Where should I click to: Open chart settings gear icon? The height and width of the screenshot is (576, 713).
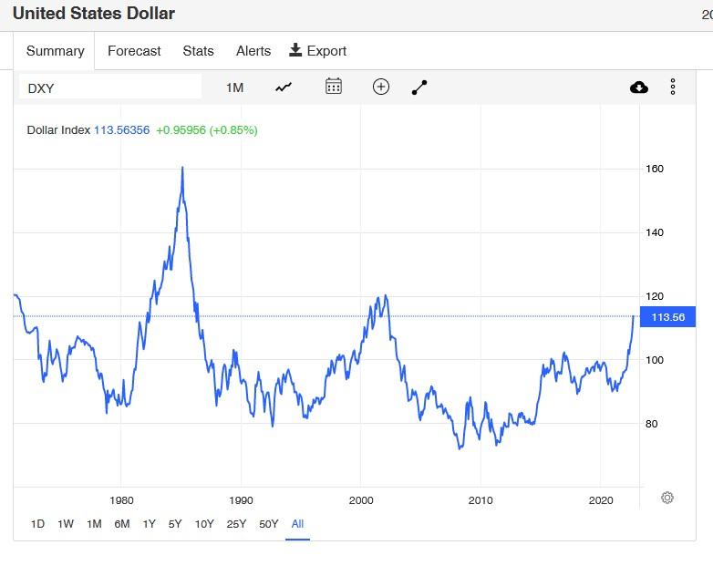point(667,498)
